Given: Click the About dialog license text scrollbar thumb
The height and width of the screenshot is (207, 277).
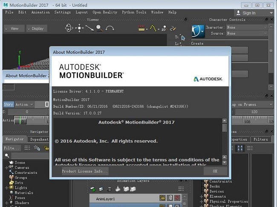Looking at the screenshot, I should tap(224, 127).
